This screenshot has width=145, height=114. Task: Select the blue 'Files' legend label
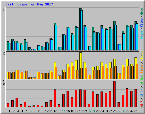pos(142,23)
